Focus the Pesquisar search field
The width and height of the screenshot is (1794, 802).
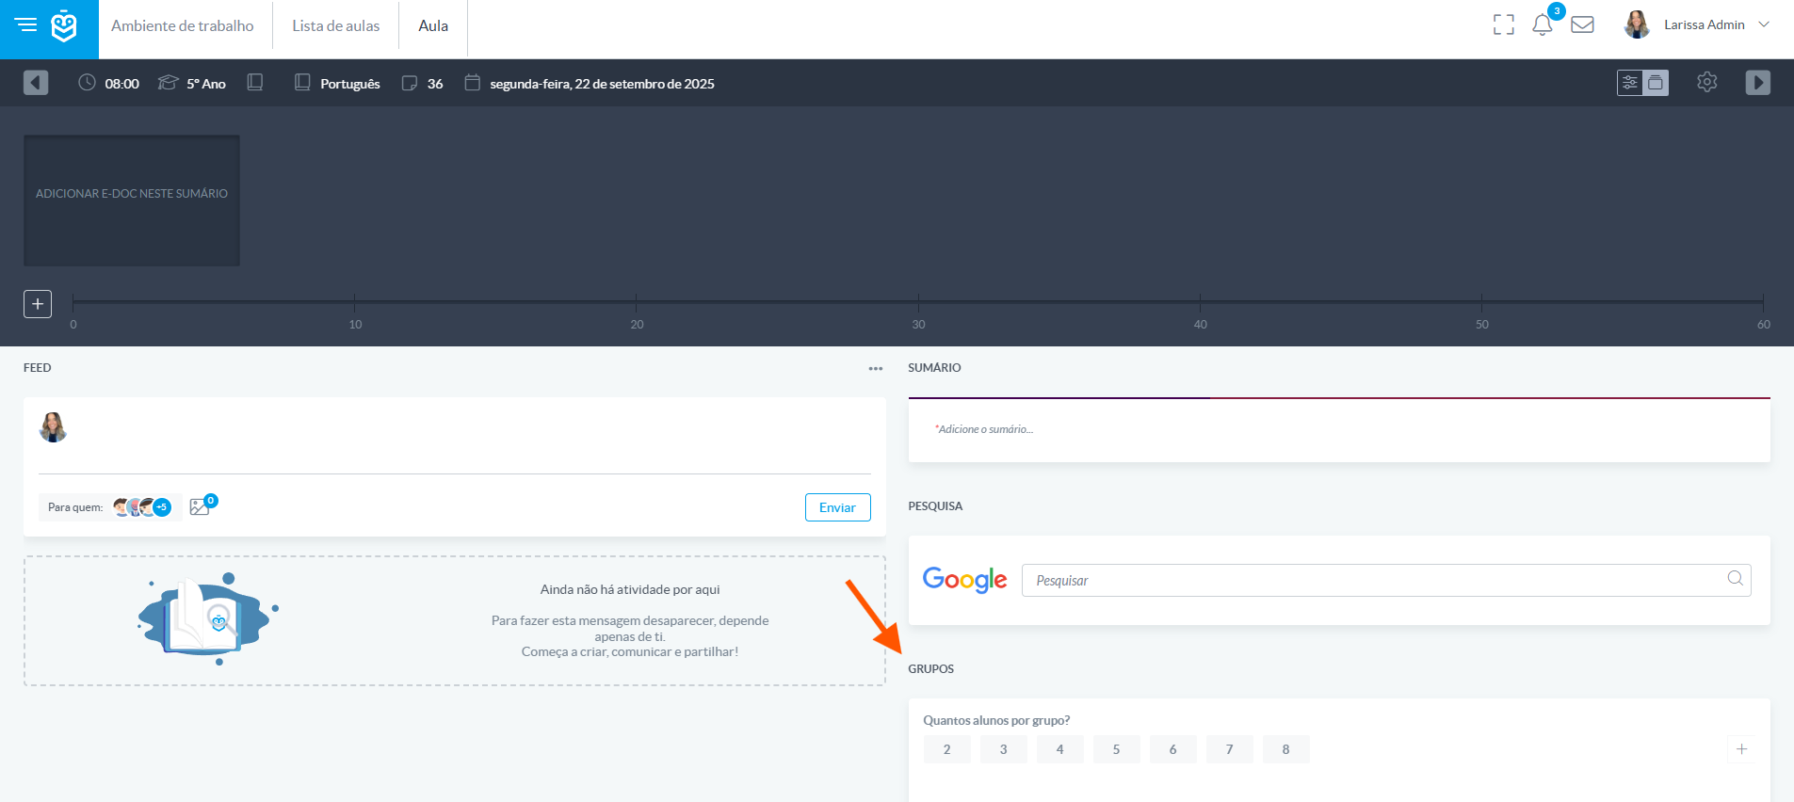[x=1386, y=580]
